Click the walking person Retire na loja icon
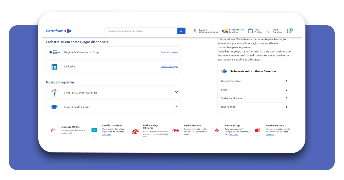Viewport: 344px width, 180px height. 217,130
